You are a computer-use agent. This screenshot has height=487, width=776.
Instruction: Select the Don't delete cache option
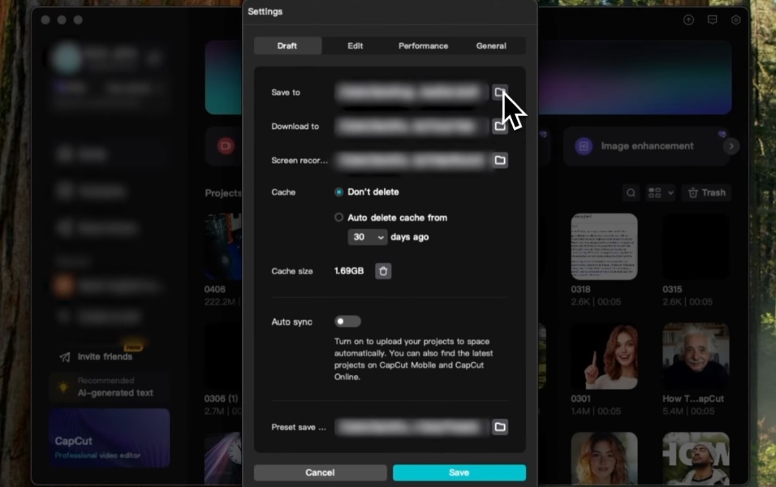coord(339,192)
